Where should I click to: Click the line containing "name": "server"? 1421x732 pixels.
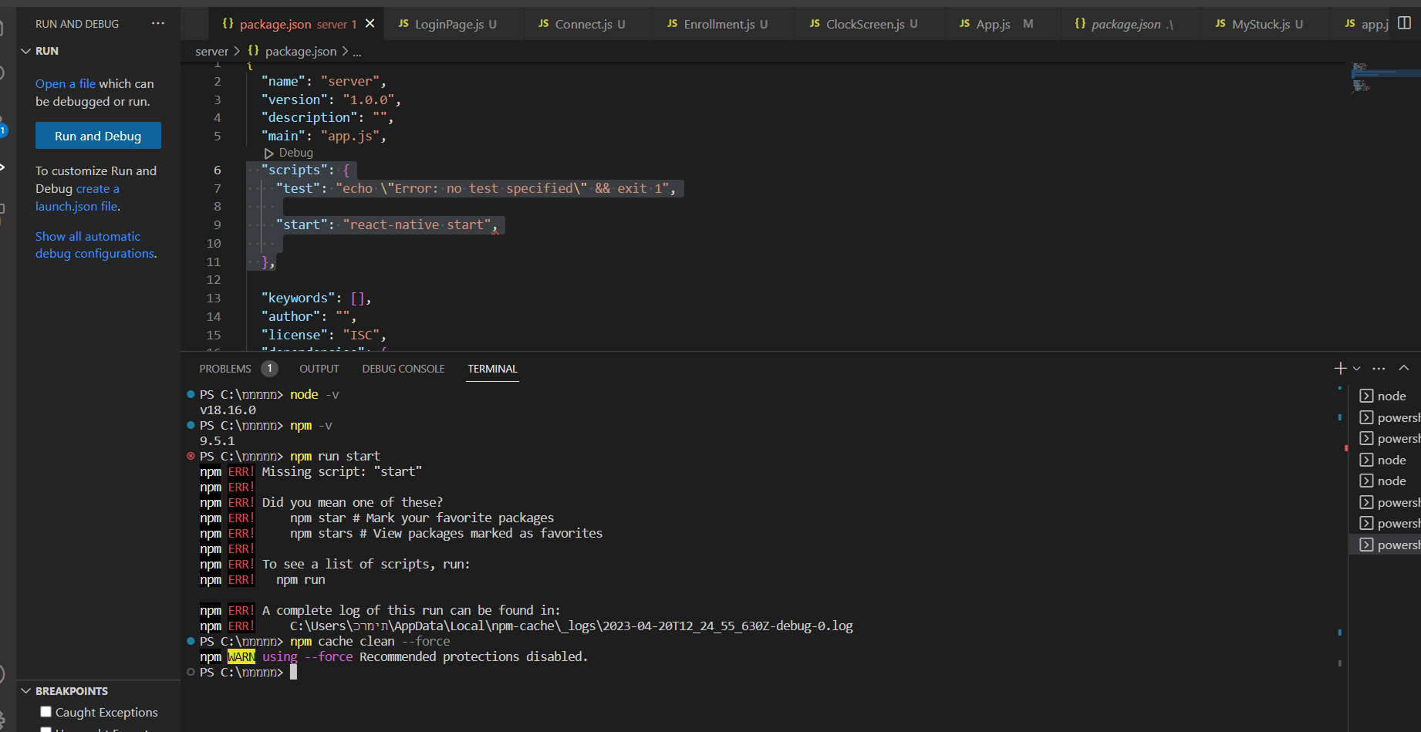click(323, 81)
